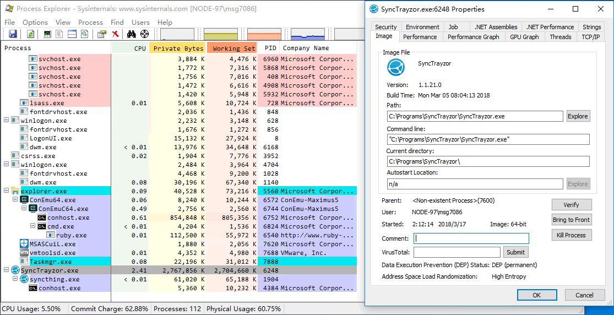This screenshot has height=315, width=614.
Task: Click the DLL/handles view toolbar icon
Action: point(85,34)
